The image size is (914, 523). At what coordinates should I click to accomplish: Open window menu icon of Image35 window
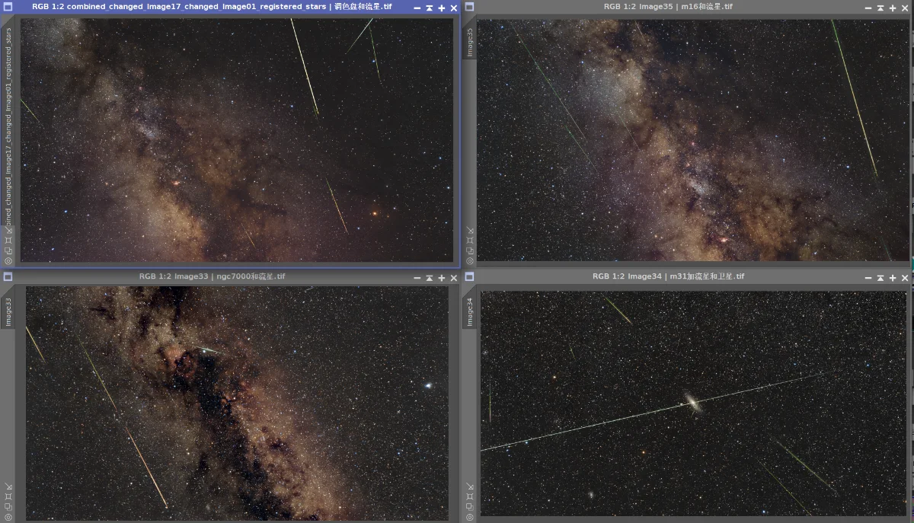(470, 7)
